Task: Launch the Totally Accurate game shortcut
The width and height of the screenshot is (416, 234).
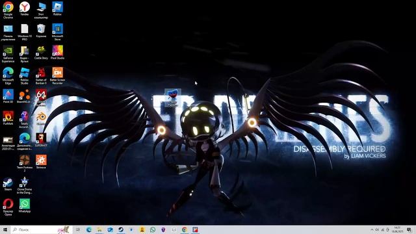Action: (25, 120)
